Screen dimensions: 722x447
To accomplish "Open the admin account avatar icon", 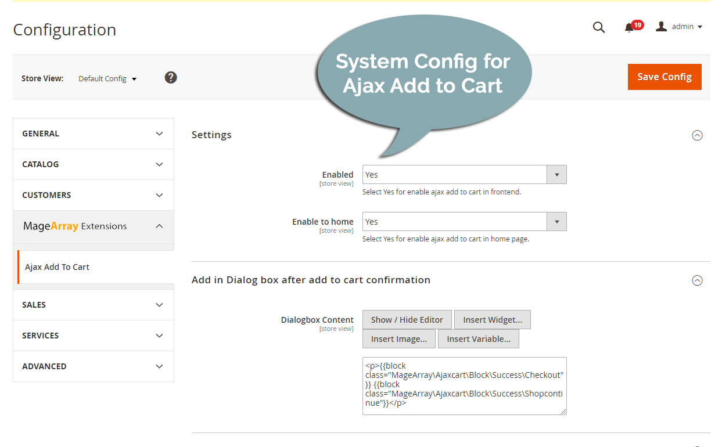I will tap(660, 26).
